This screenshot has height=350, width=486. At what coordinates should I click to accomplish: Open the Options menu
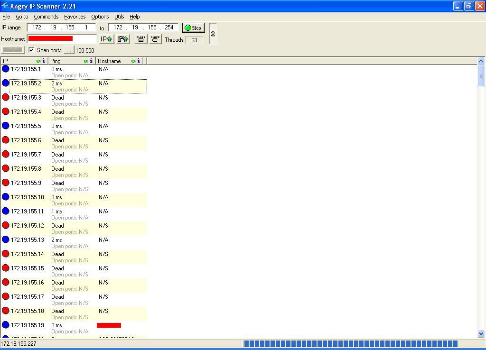100,17
